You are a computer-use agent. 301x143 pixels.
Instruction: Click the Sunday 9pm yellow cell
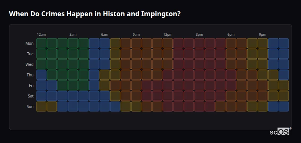(x=262, y=106)
